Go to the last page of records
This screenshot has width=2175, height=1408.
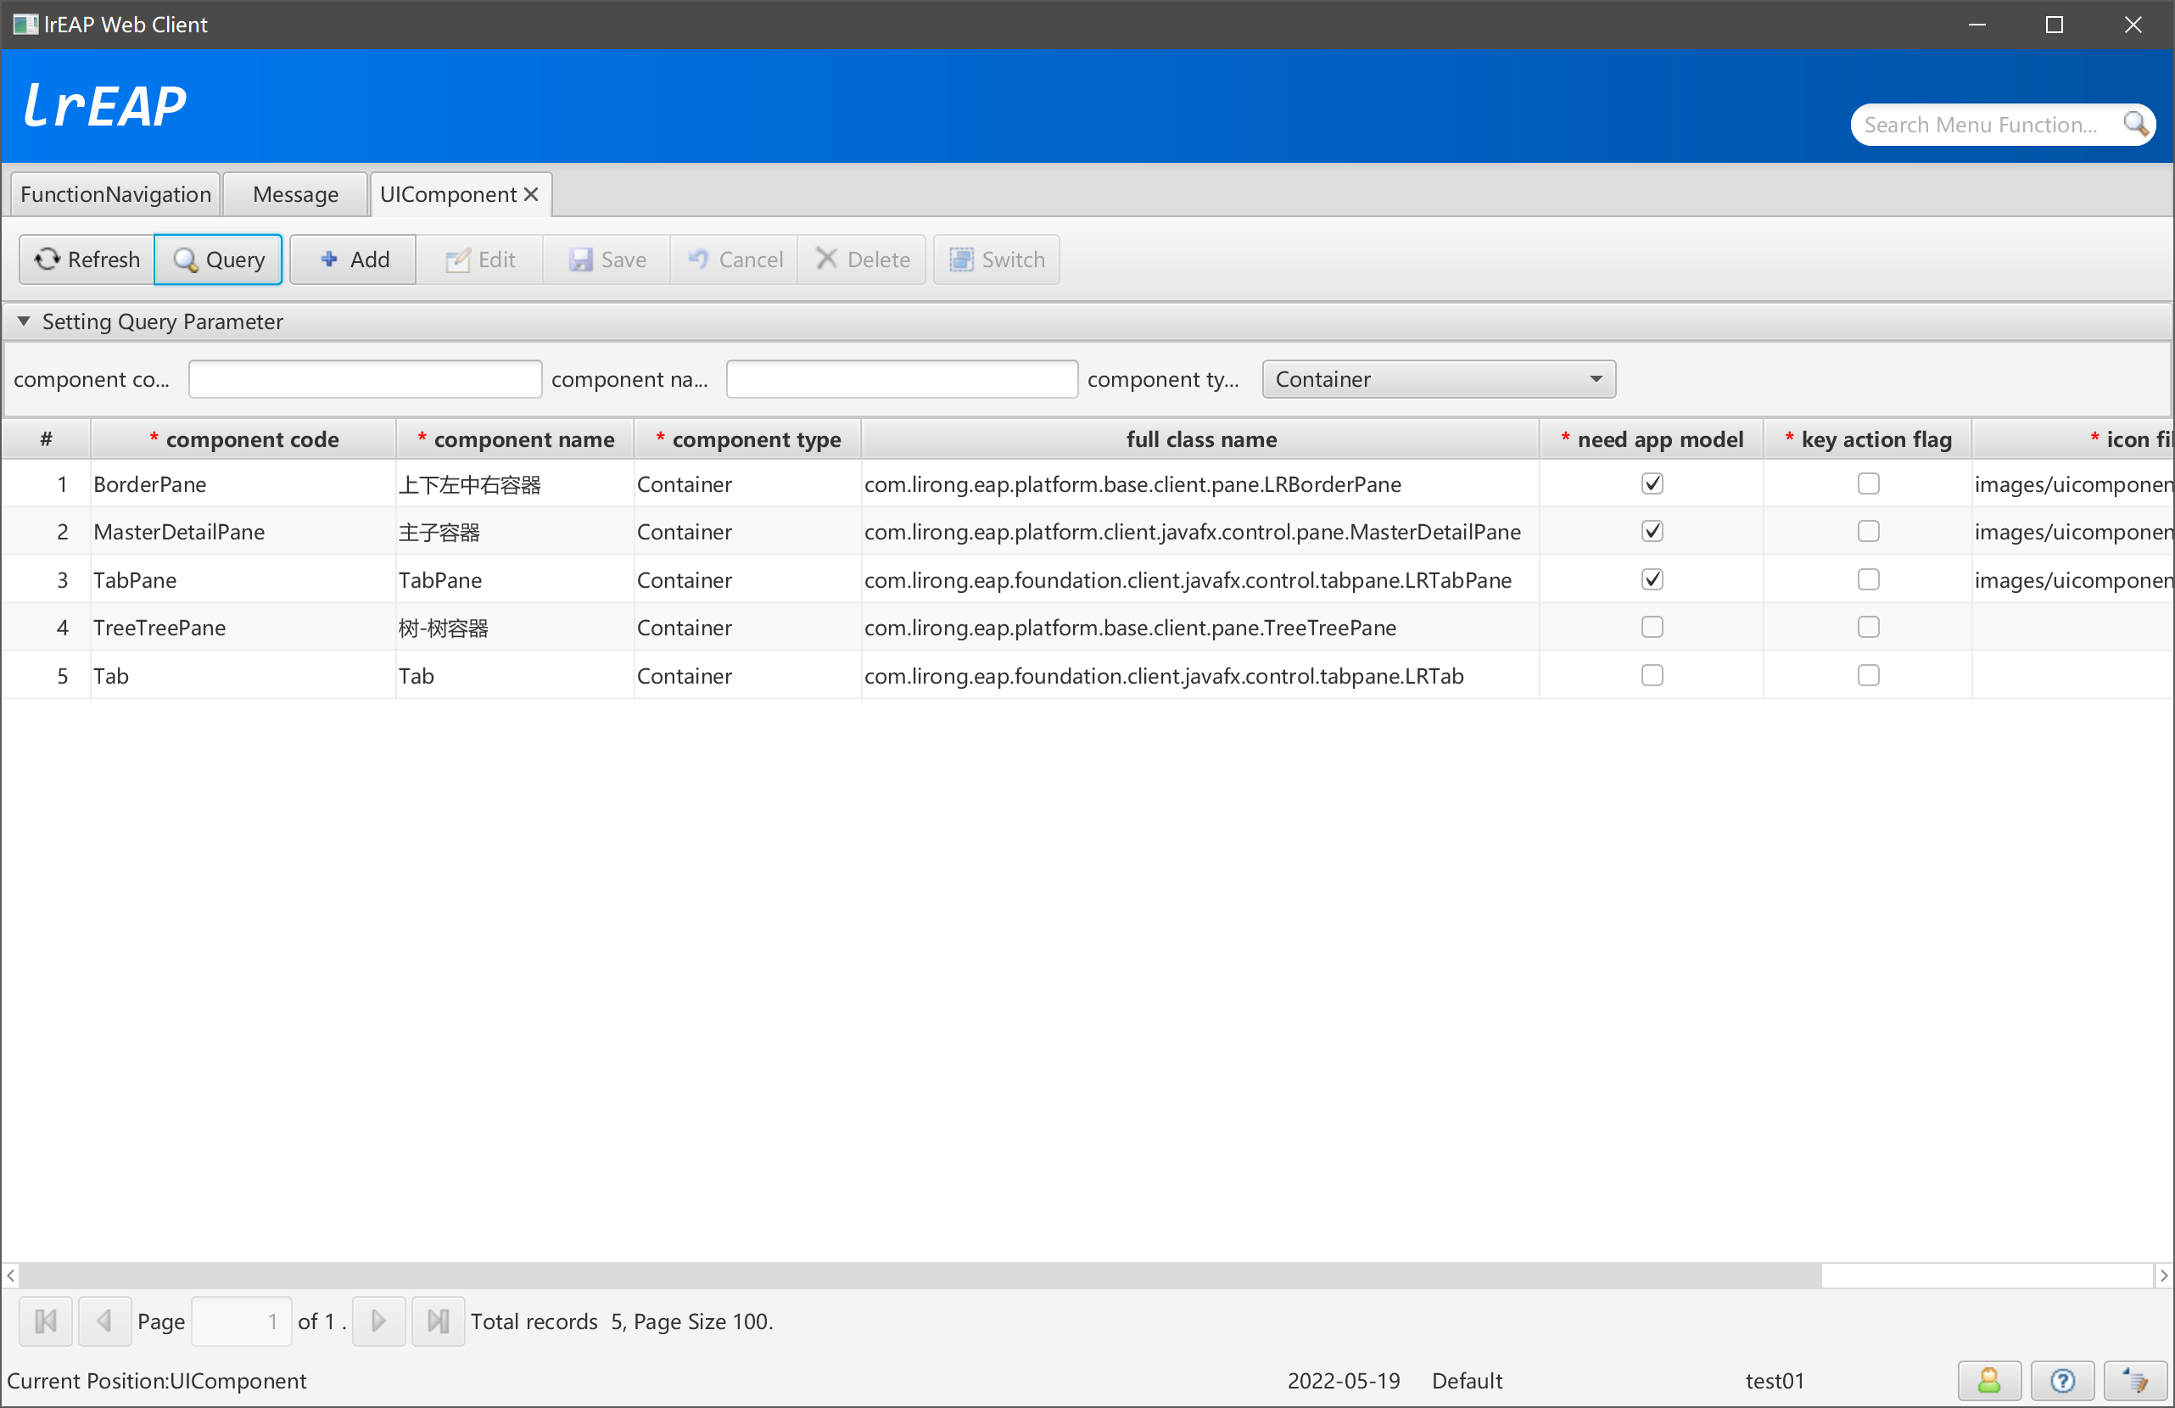pos(439,1321)
